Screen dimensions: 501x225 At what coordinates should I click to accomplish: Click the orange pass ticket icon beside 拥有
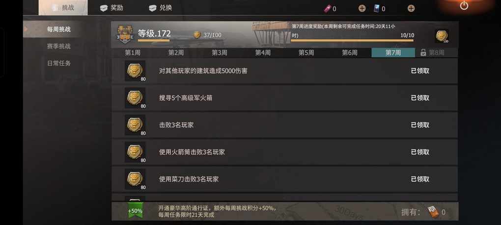pos(433,212)
